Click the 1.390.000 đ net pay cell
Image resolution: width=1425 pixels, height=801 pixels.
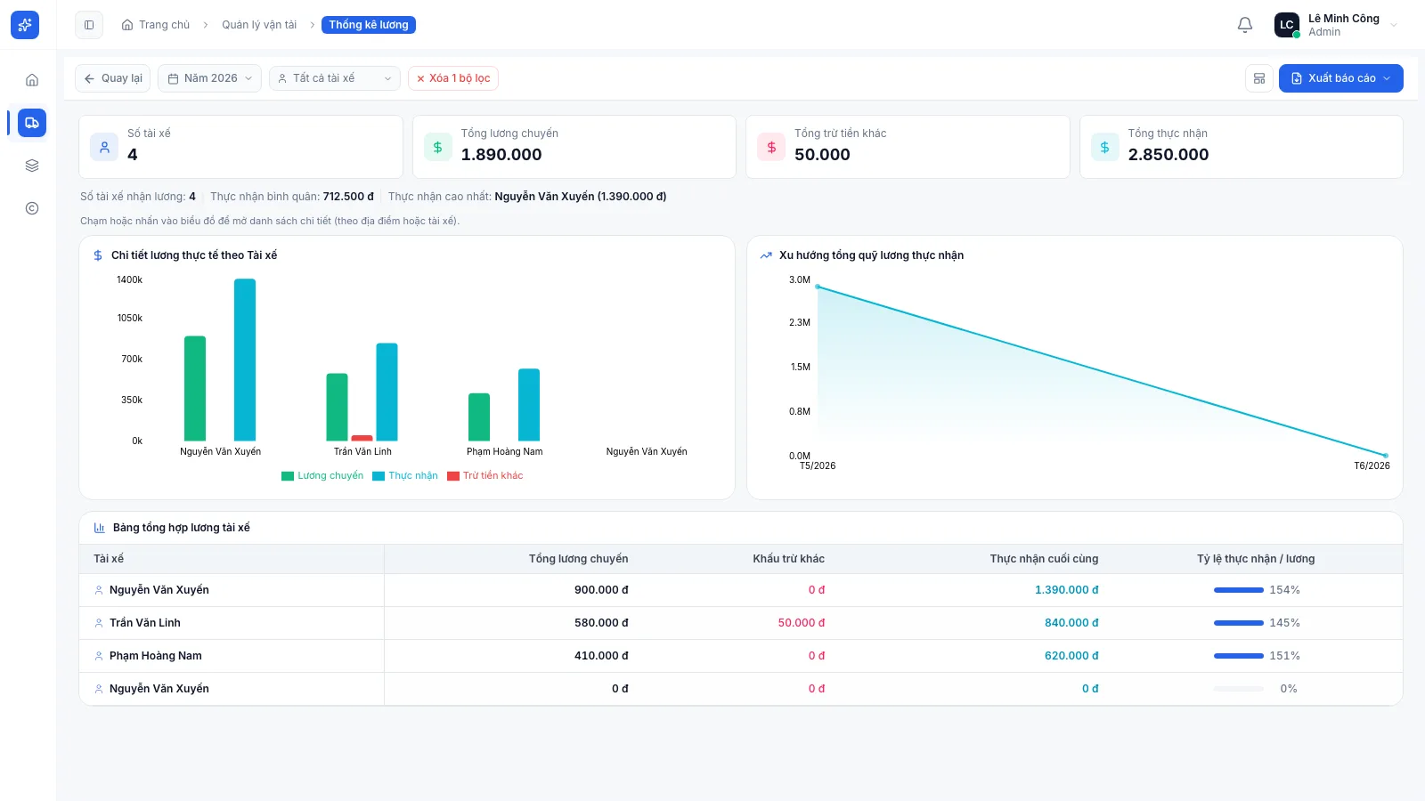point(1067,590)
